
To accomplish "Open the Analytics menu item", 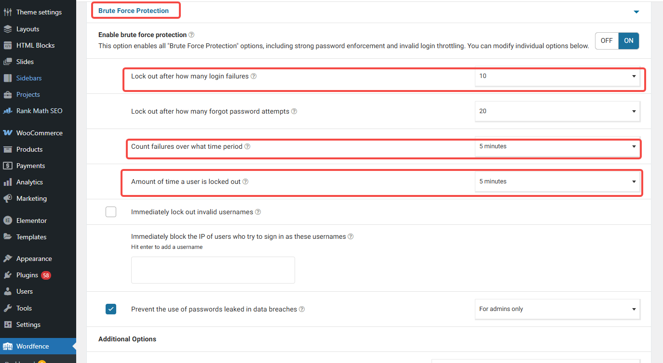I will coord(29,182).
